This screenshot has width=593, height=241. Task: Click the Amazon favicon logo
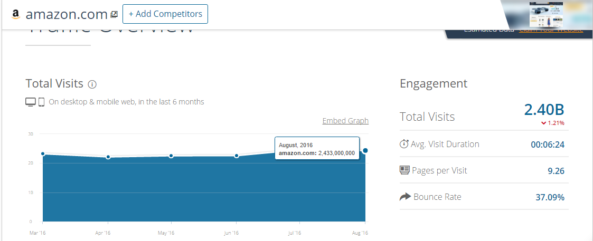point(15,14)
